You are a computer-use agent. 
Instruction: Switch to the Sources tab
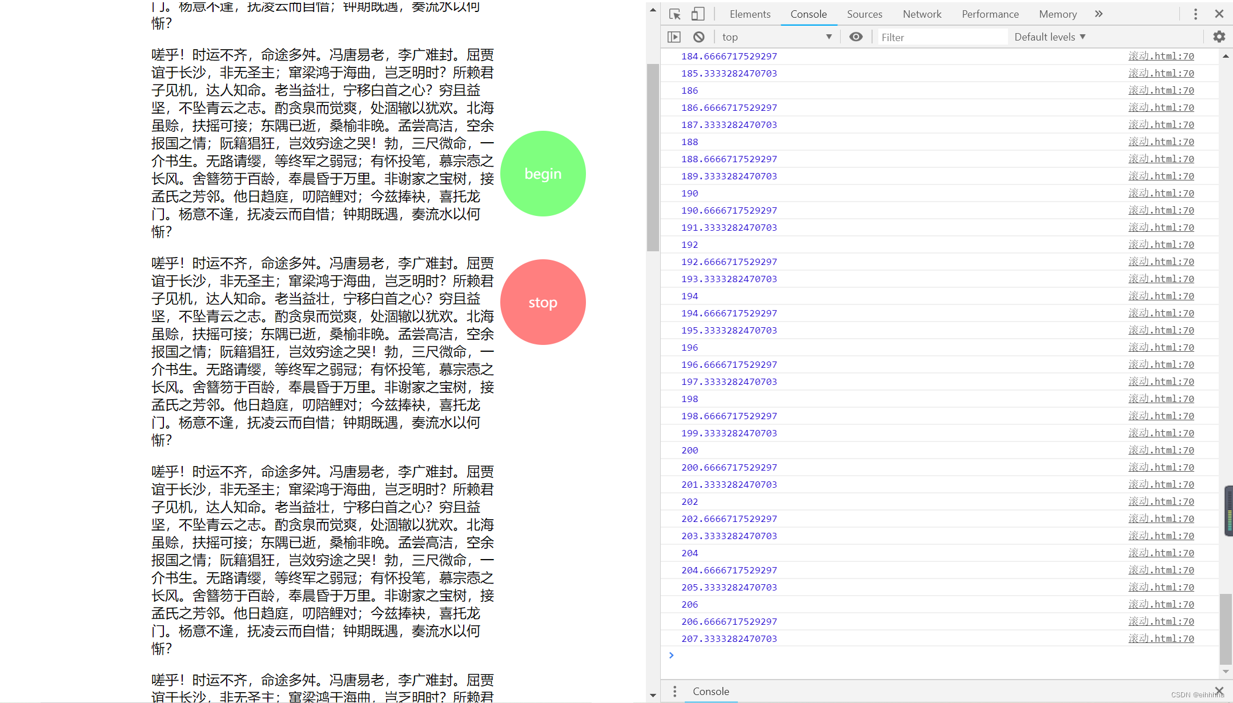(864, 14)
